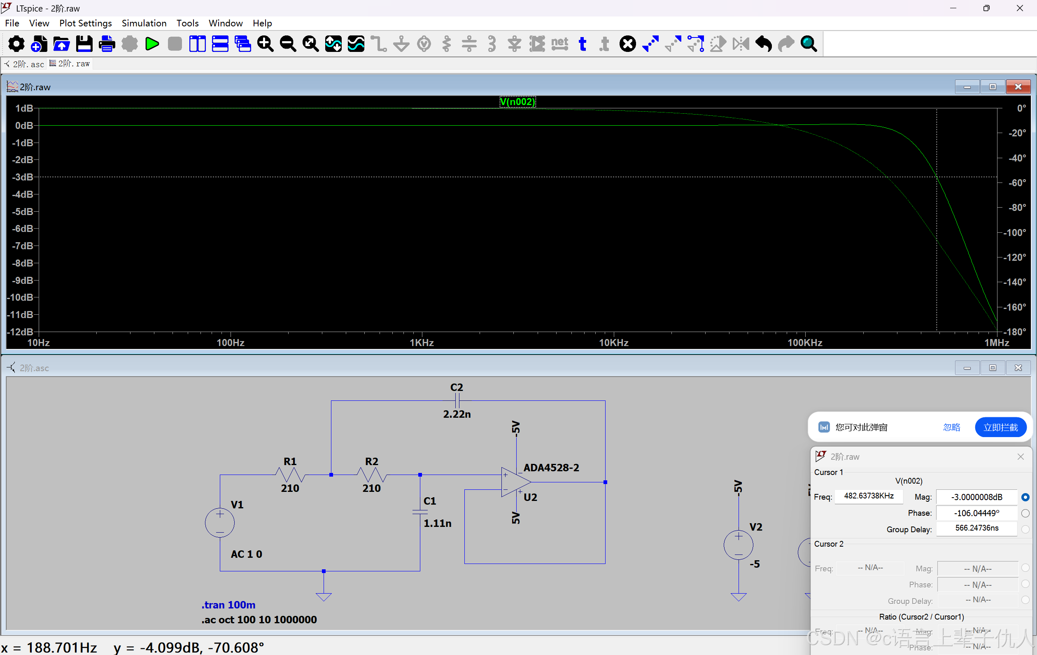Image resolution: width=1037 pixels, height=655 pixels.
Task: Click the blue duplicate/copy tool icon
Action: tap(650, 44)
